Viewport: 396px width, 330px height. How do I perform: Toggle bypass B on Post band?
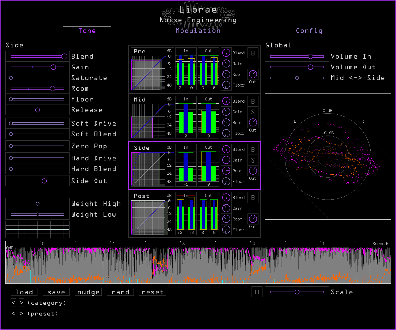coord(253,198)
